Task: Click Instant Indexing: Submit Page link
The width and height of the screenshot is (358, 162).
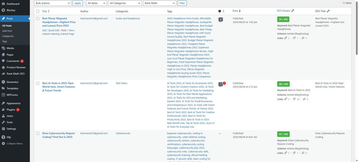Action: pyautogui.click(x=58, y=34)
